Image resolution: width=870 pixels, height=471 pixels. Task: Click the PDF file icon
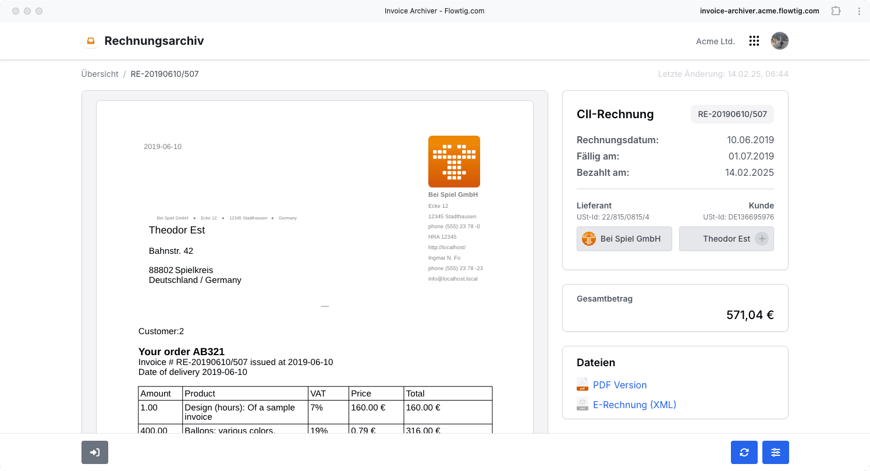(583, 384)
